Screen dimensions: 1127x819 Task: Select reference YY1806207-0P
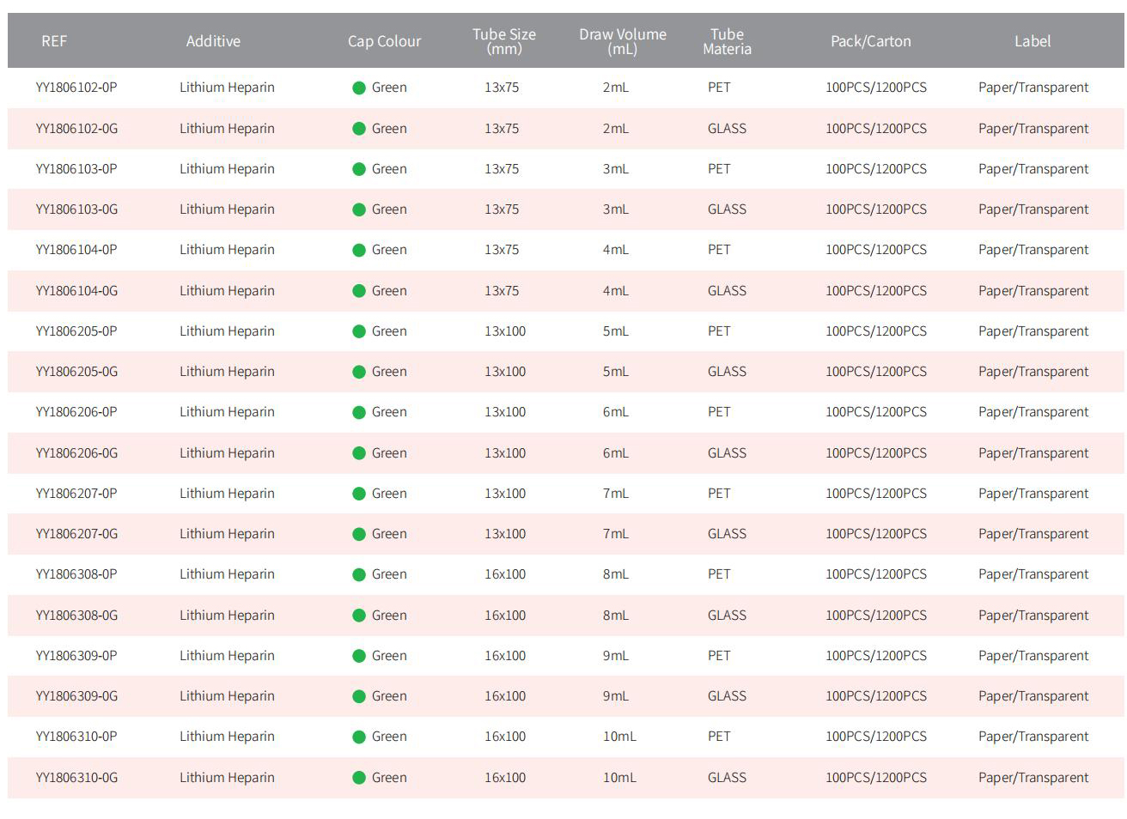(x=76, y=494)
